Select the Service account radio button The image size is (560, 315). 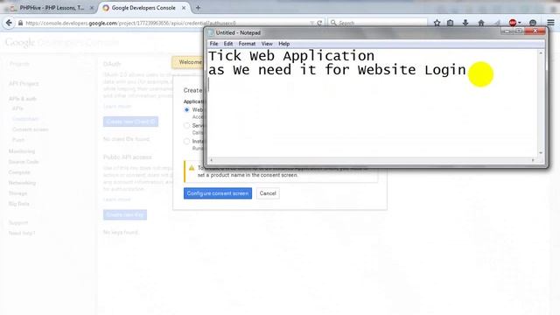tap(186, 125)
